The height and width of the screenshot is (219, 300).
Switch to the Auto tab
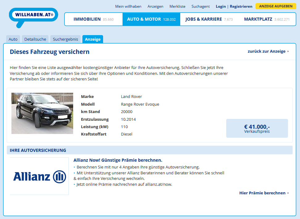13,39
